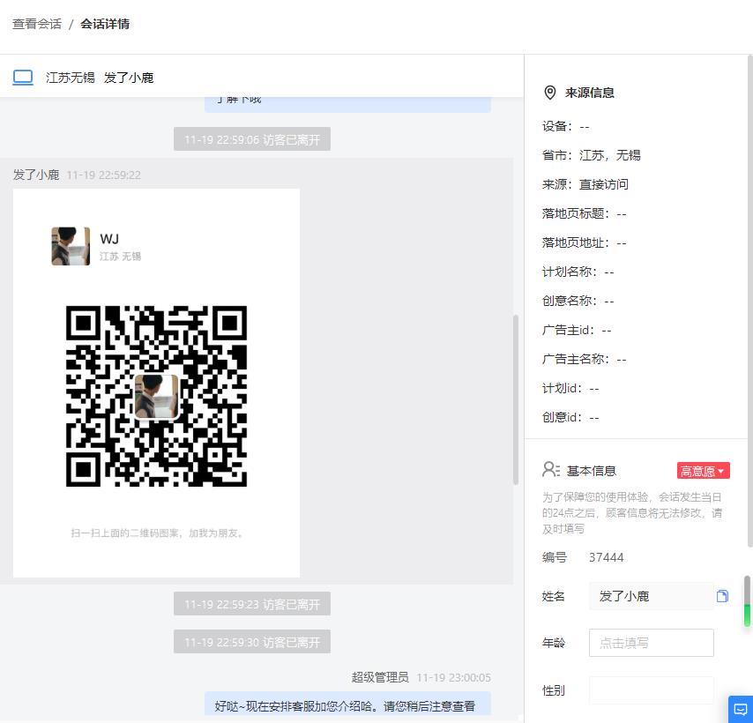Image resolution: width=753 pixels, height=723 pixels.
Task: Click the laptop device icon in chat header
Action: coord(23,78)
